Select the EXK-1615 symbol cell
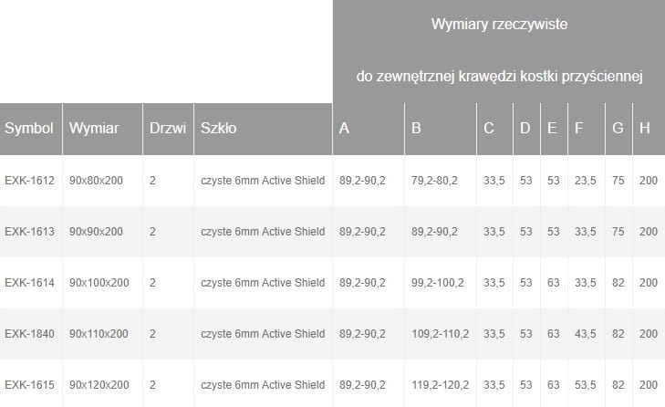Screen dimensions: 665x407 (x=30, y=385)
